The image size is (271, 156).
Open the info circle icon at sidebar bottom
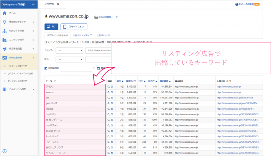coord(5,151)
